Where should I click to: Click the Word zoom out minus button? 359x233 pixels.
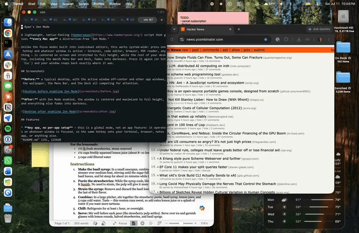(166, 223)
